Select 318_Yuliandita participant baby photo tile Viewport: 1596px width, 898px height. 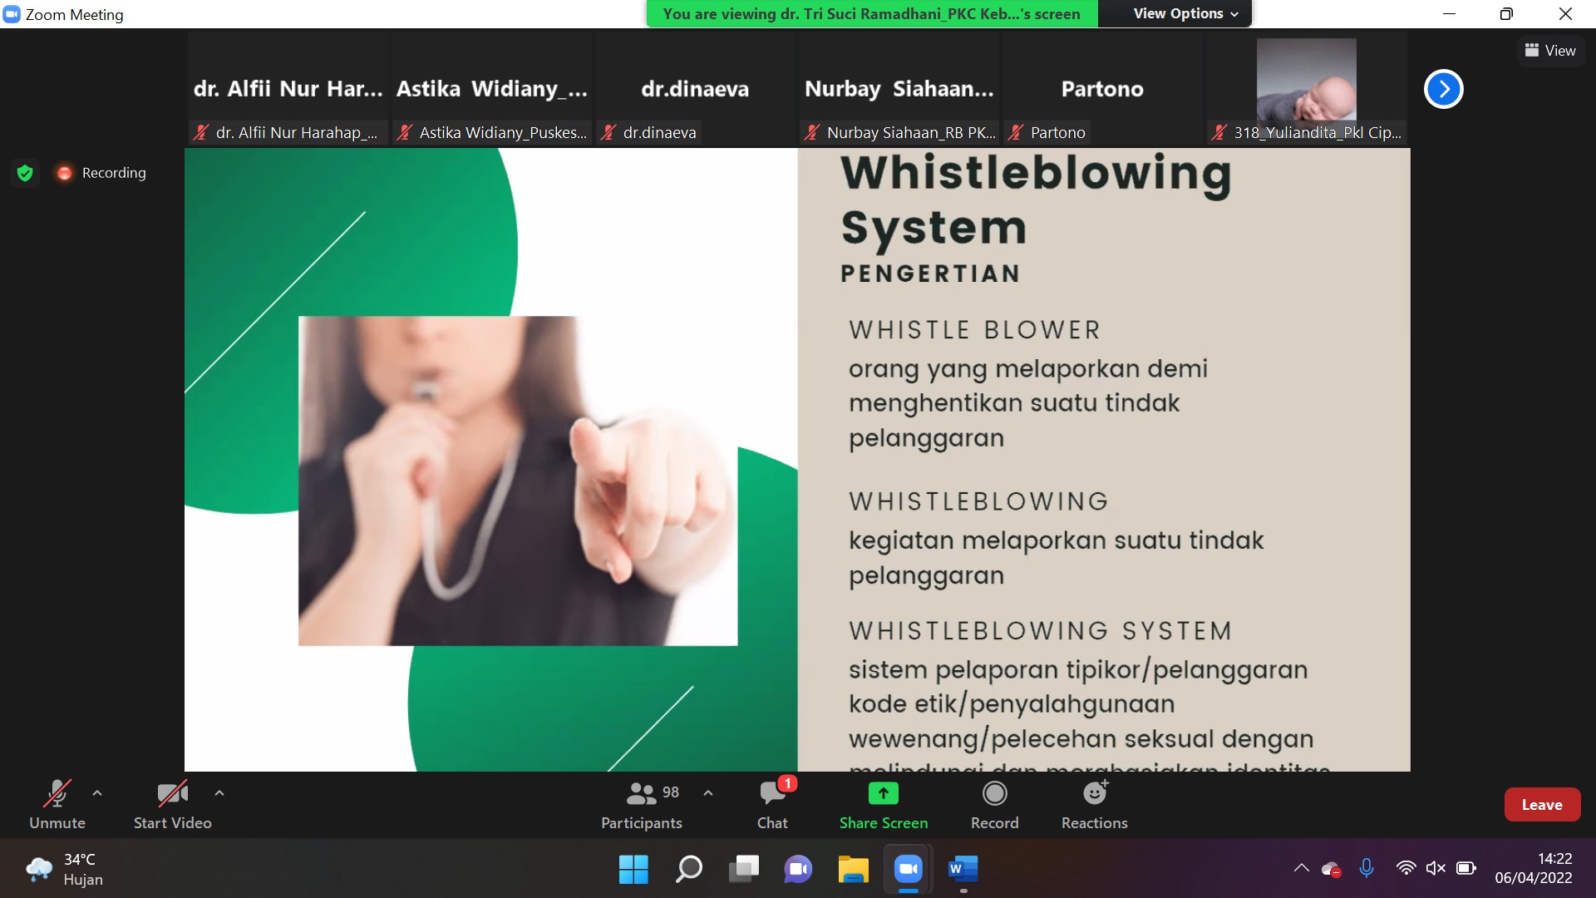tap(1306, 89)
